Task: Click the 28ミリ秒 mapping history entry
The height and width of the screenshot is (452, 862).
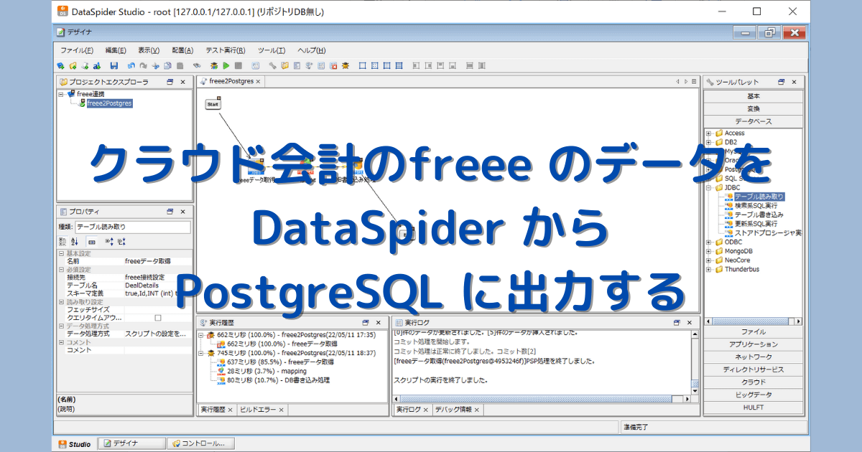Action: click(261, 371)
